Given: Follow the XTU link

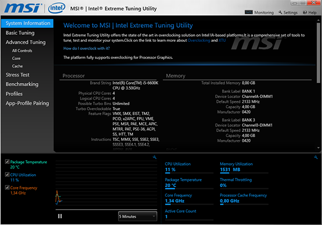Looking at the screenshot, I should (x=222, y=40).
